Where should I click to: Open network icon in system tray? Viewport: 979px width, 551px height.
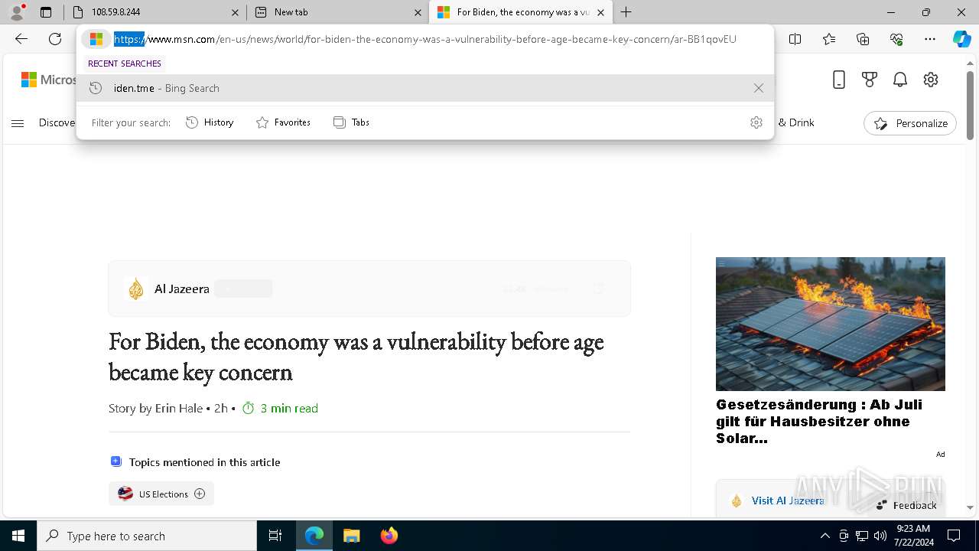(862, 536)
